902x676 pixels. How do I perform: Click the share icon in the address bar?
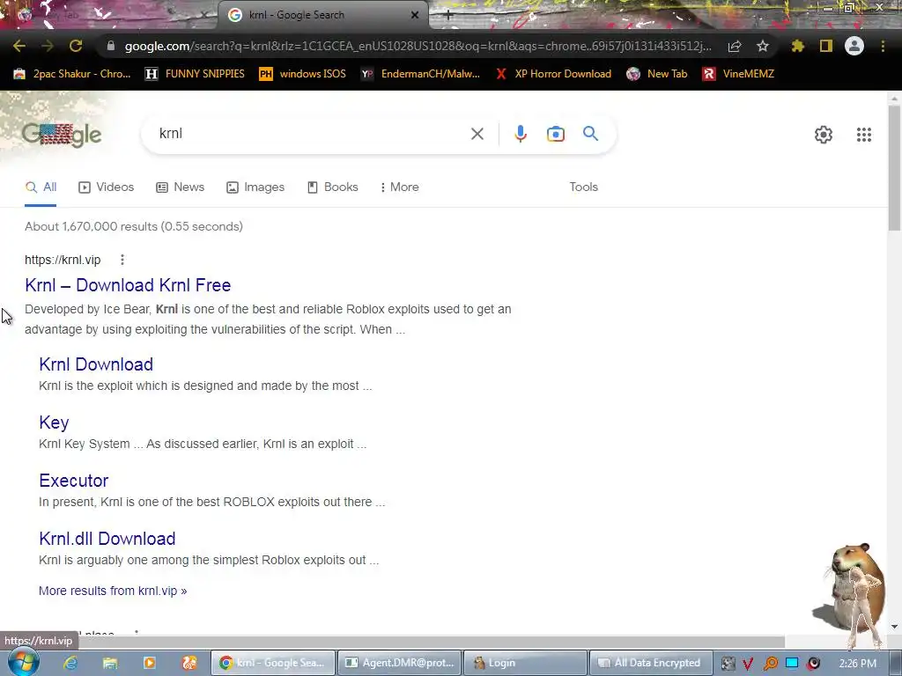point(735,46)
